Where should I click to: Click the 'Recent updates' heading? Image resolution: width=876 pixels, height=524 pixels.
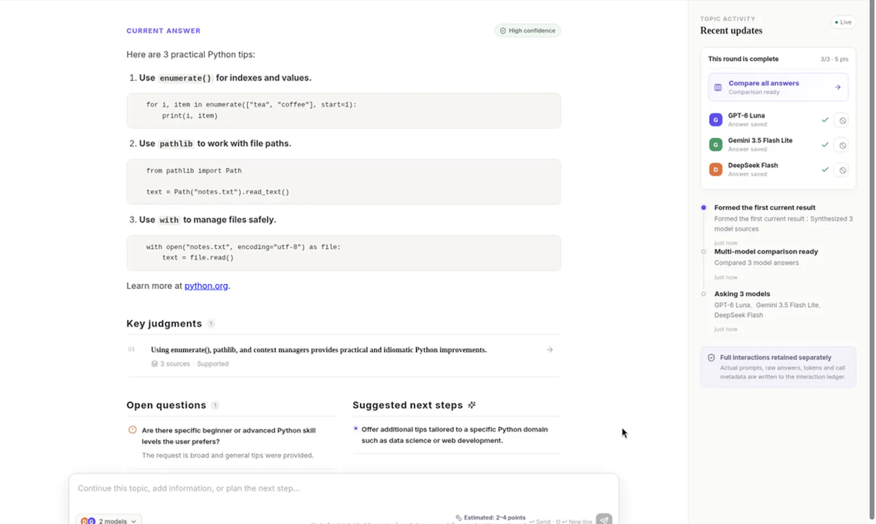coord(731,31)
